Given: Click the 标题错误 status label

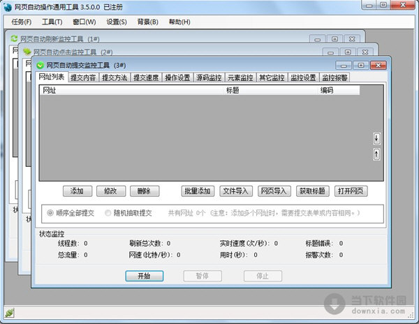Looking at the screenshot, I should [319, 243].
